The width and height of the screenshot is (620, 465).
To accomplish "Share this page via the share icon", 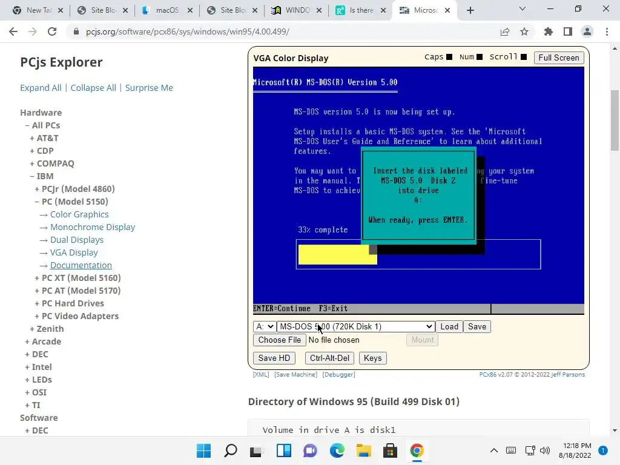I will coord(505,31).
